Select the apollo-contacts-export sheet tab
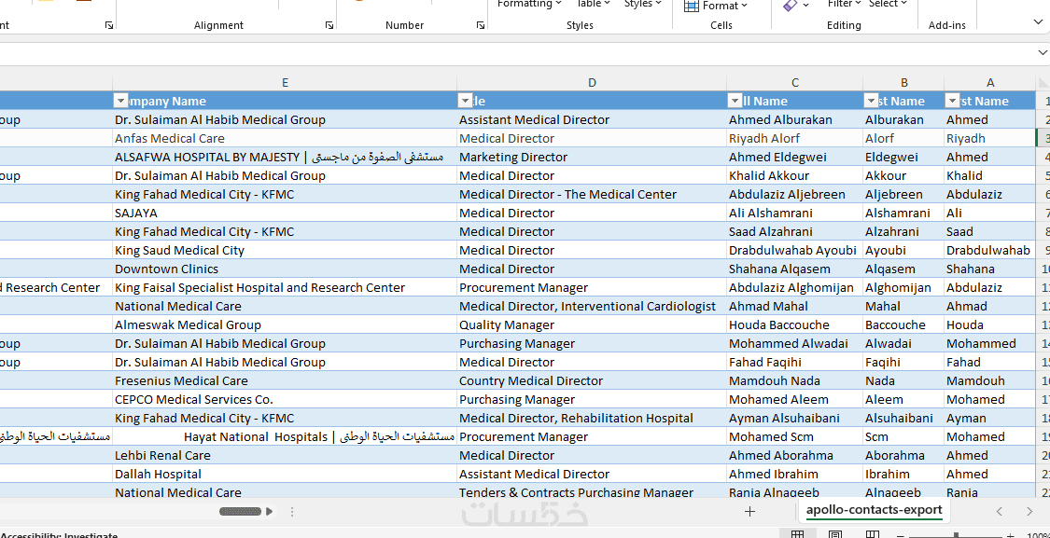This screenshot has height=538, width=1050. (874, 510)
